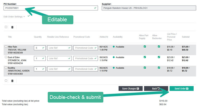Tick the top select-all checkbox

[6, 27]
